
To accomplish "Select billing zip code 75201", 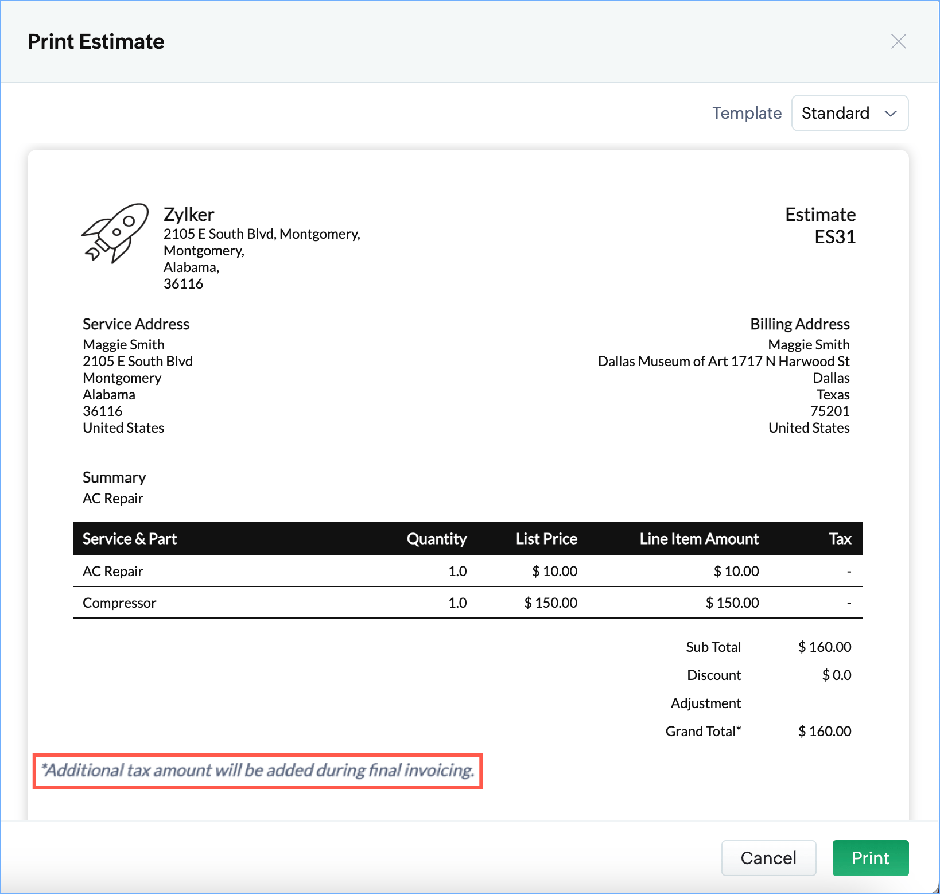I will [x=830, y=411].
